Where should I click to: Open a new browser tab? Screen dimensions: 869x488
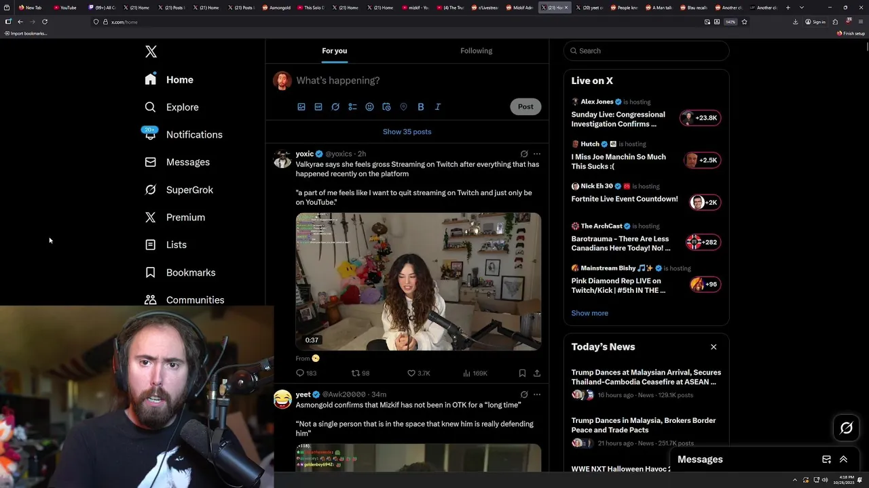point(788,7)
